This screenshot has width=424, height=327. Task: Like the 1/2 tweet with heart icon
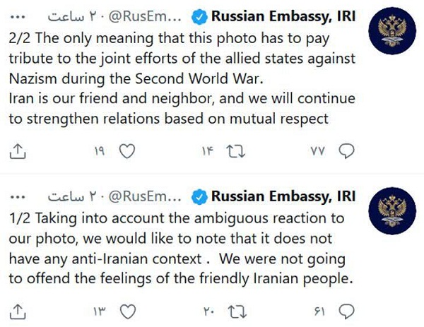pos(128,312)
